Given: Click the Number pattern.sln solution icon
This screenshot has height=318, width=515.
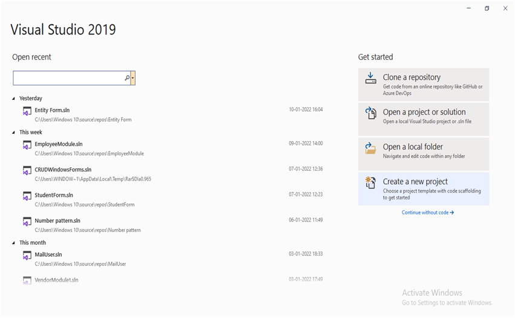Looking at the screenshot, I should (27, 222).
